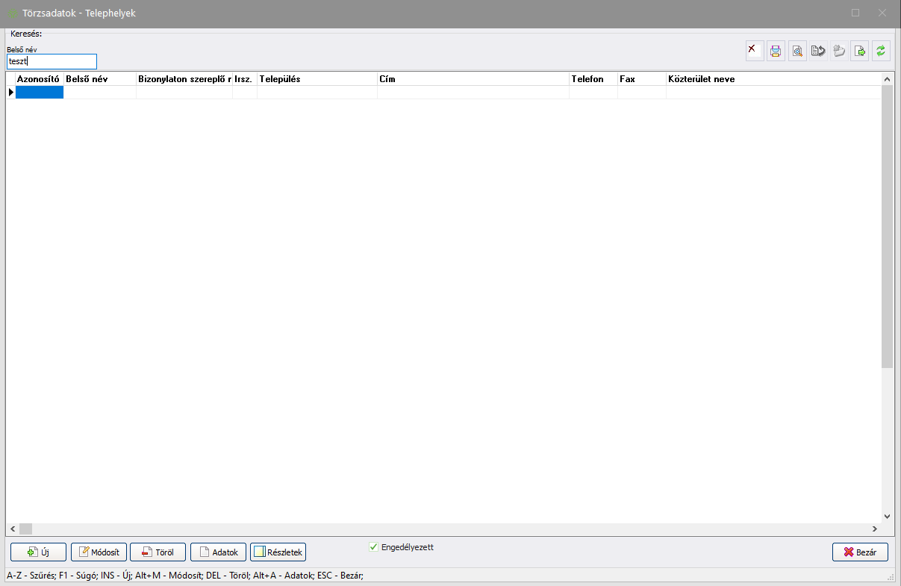The height and width of the screenshot is (586, 901).
Task: Click into the Belső név search field
Action: [x=52, y=62]
